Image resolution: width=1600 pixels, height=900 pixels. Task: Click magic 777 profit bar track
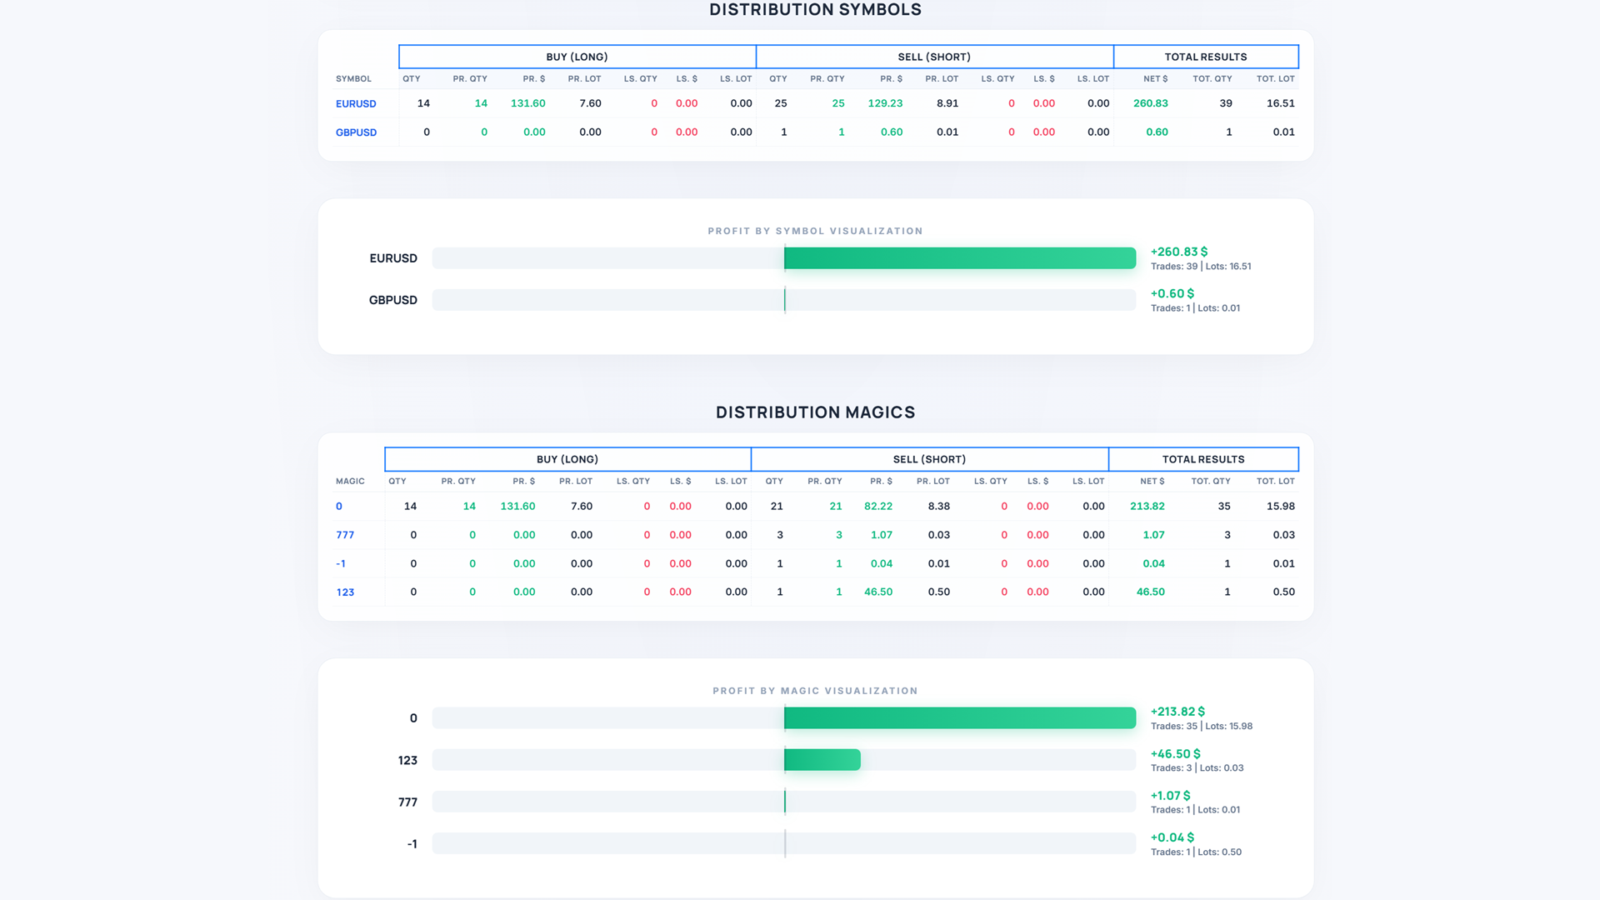(x=783, y=802)
